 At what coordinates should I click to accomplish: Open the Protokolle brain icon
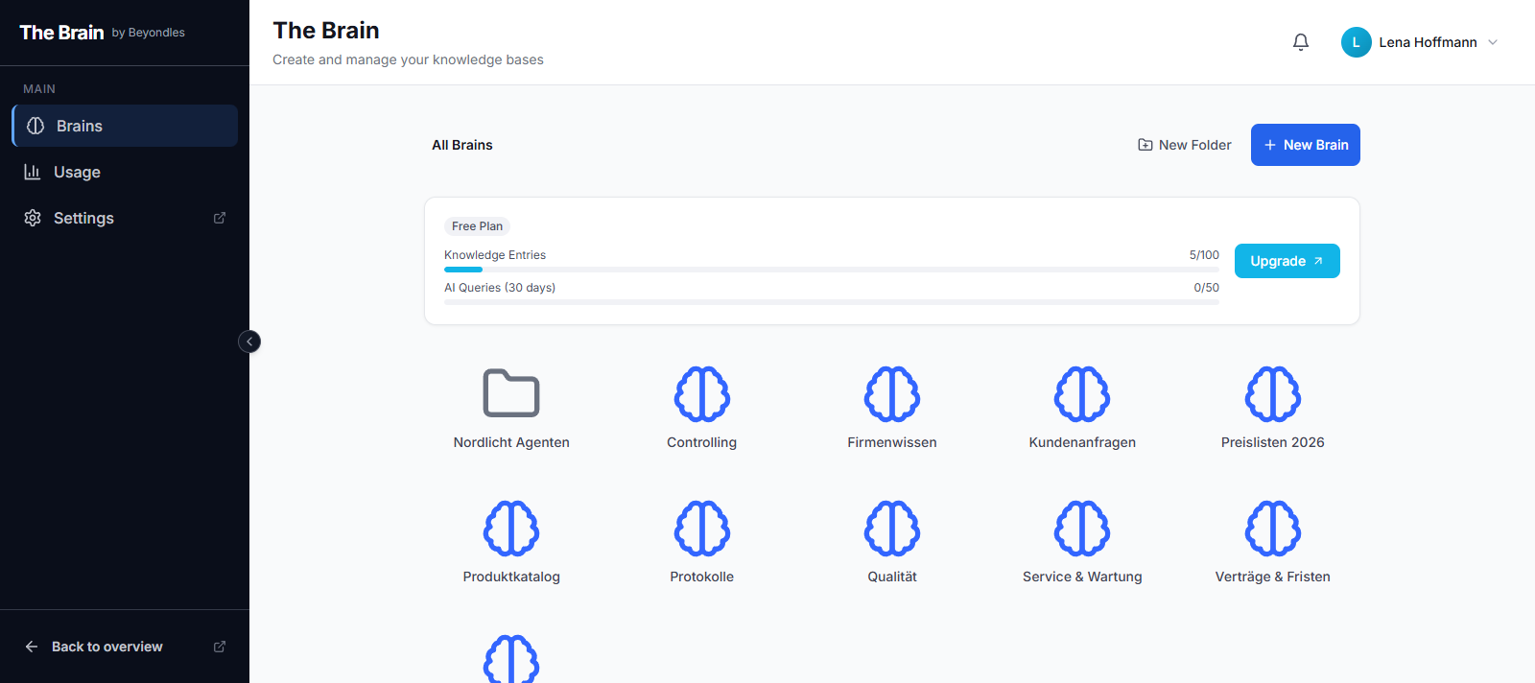(702, 528)
